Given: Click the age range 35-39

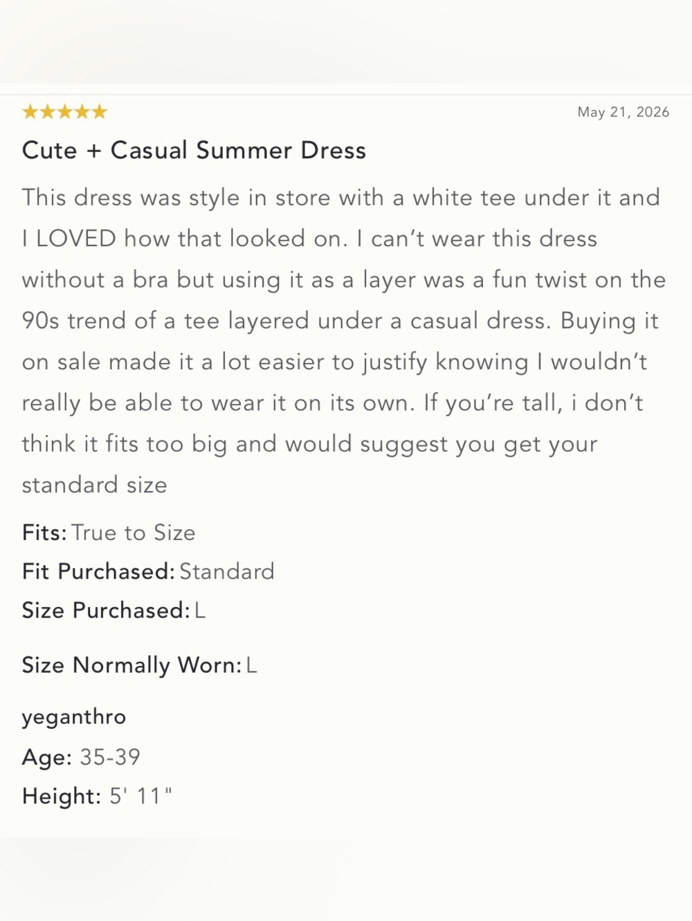Looking at the screenshot, I should tap(110, 756).
